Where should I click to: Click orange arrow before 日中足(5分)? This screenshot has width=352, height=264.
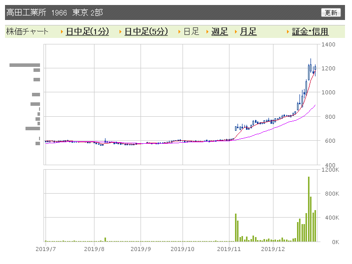tap(120, 32)
